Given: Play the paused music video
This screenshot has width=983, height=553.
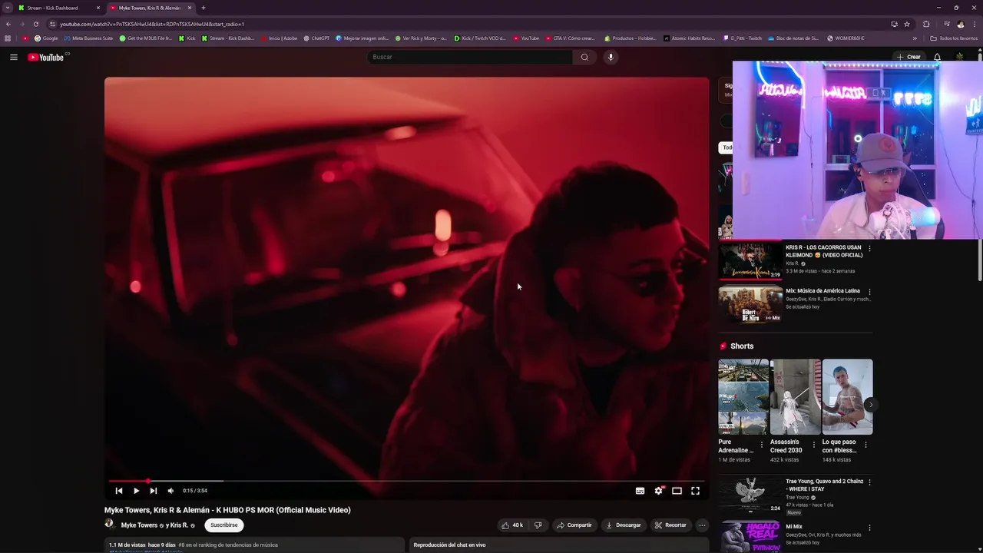Looking at the screenshot, I should click(136, 491).
